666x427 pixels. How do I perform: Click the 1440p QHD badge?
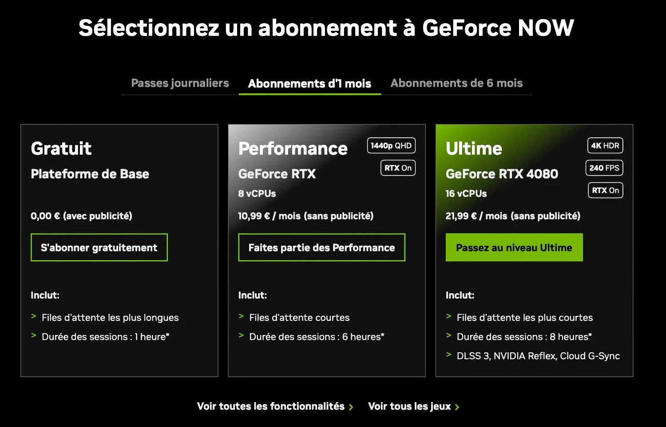pos(391,146)
